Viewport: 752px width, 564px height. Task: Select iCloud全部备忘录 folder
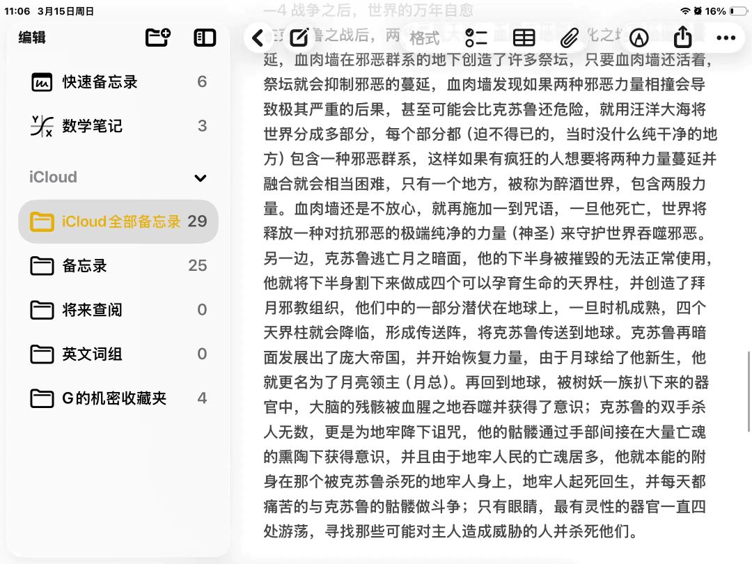[118, 221]
